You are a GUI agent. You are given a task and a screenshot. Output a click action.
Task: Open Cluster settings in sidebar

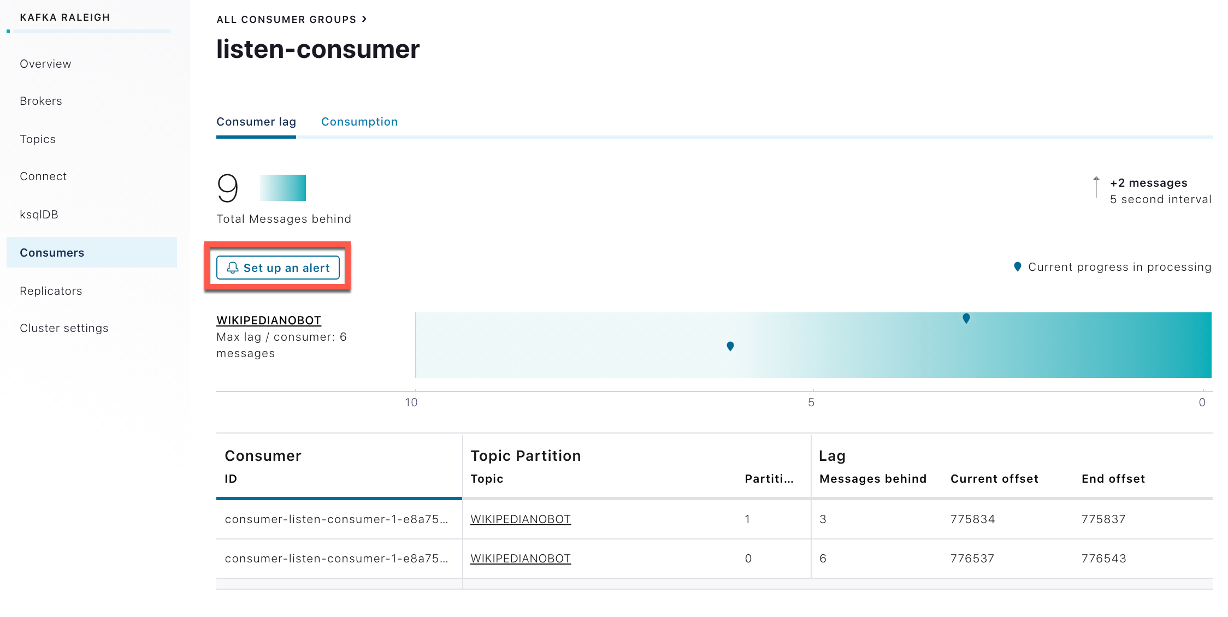click(x=64, y=328)
